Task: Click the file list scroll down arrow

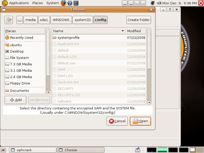Action: pyautogui.click(x=149, y=102)
